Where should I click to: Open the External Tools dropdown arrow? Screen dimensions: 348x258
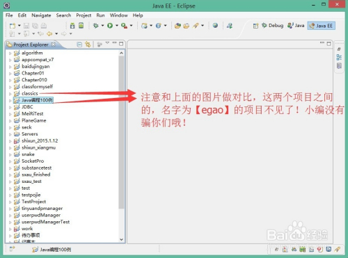(x=131, y=26)
